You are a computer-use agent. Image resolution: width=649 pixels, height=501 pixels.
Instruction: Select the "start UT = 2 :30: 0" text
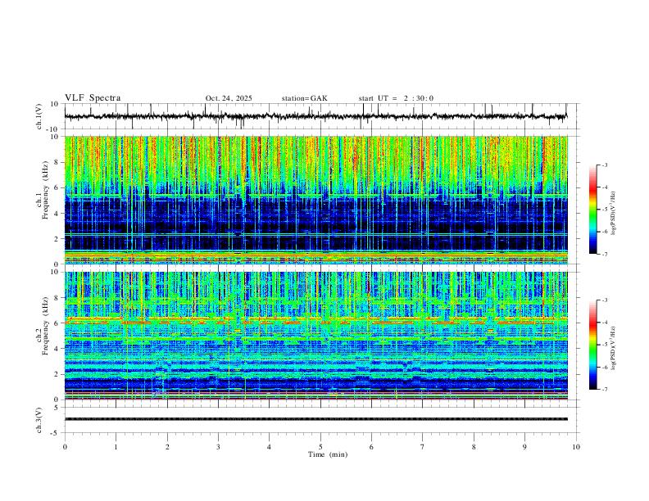tap(396, 98)
